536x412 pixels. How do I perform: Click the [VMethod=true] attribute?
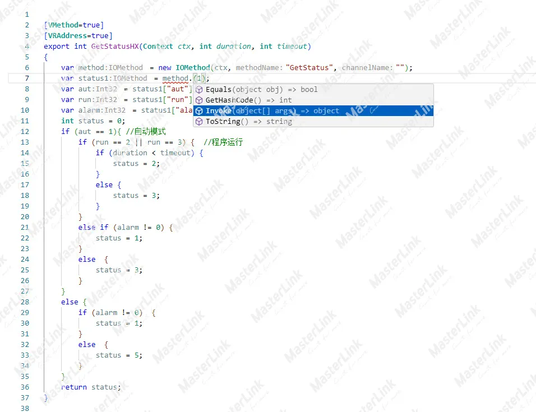coord(73,25)
